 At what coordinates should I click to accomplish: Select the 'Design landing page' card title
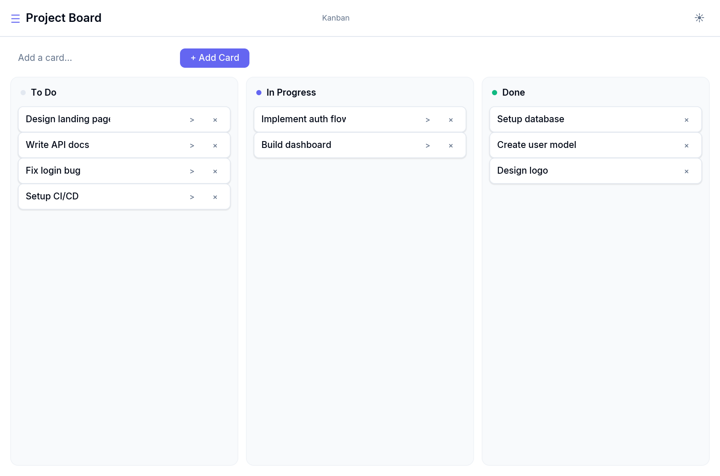click(x=68, y=119)
